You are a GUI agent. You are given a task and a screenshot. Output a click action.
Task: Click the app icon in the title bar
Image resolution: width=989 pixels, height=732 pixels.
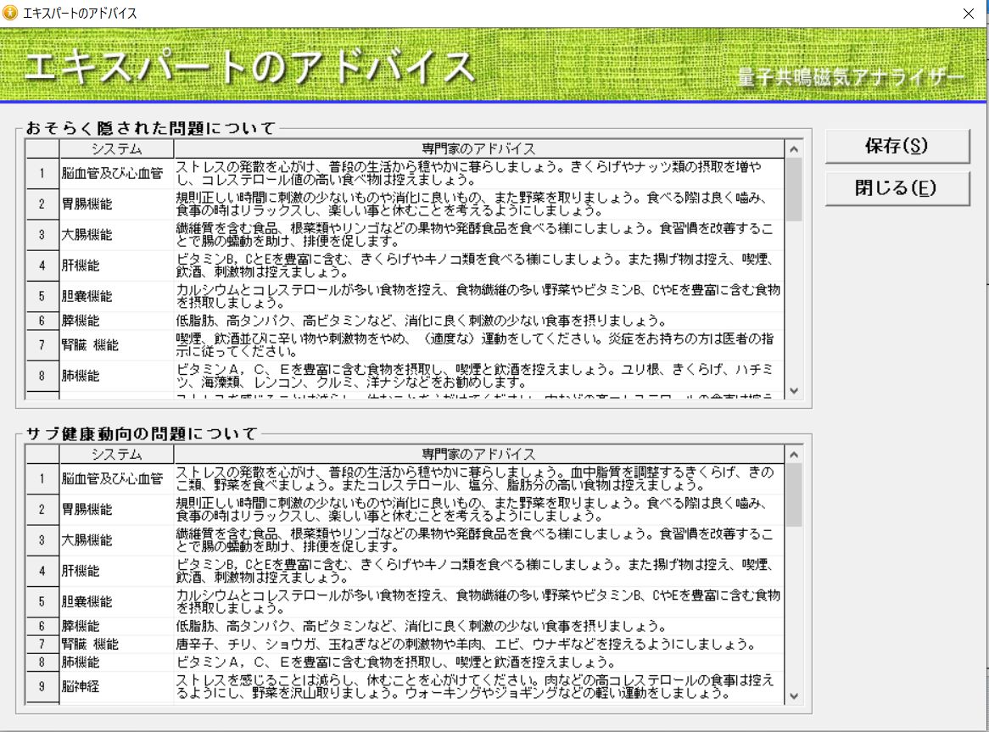click(x=11, y=14)
